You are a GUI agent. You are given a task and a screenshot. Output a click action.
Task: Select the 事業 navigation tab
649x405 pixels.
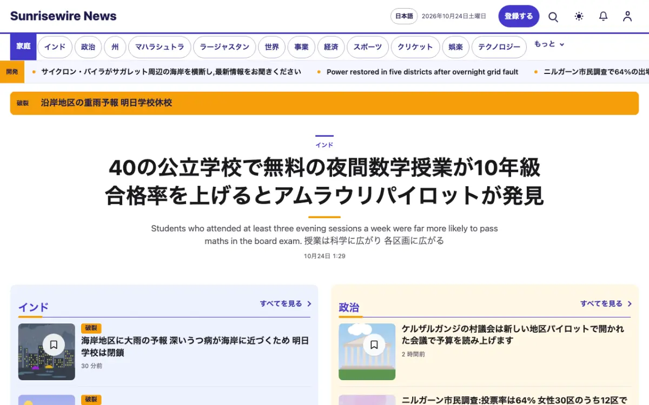[x=301, y=47]
